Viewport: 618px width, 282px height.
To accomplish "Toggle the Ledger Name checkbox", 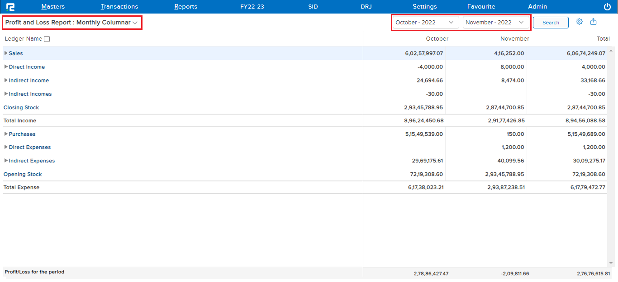I will (47, 39).
